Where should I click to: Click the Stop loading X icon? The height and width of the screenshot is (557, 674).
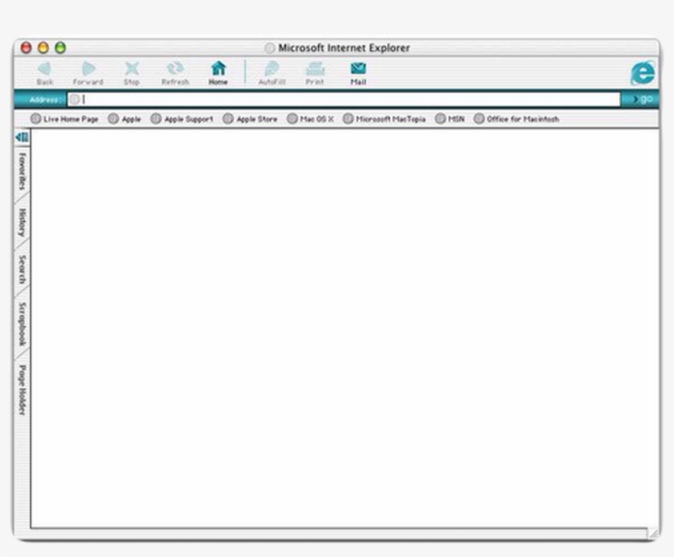coord(132,69)
